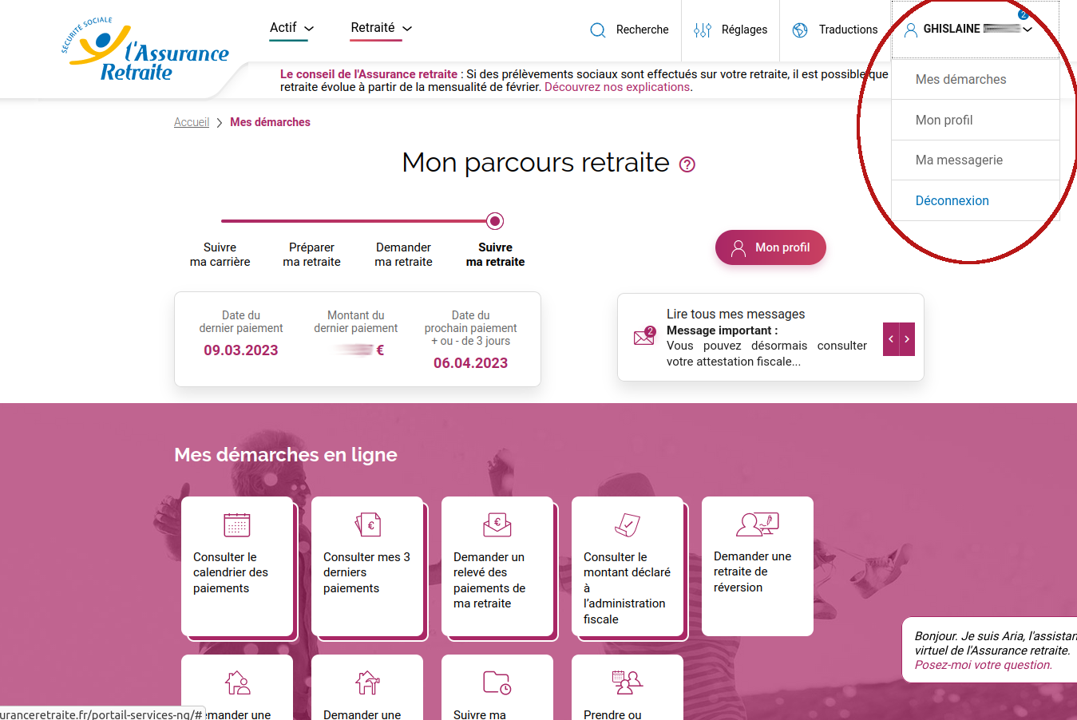
Task: Go to Accueil breadcrumb link
Action: click(192, 122)
